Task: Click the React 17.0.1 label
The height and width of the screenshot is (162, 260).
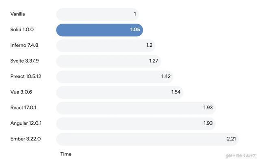Action: pos(23,108)
